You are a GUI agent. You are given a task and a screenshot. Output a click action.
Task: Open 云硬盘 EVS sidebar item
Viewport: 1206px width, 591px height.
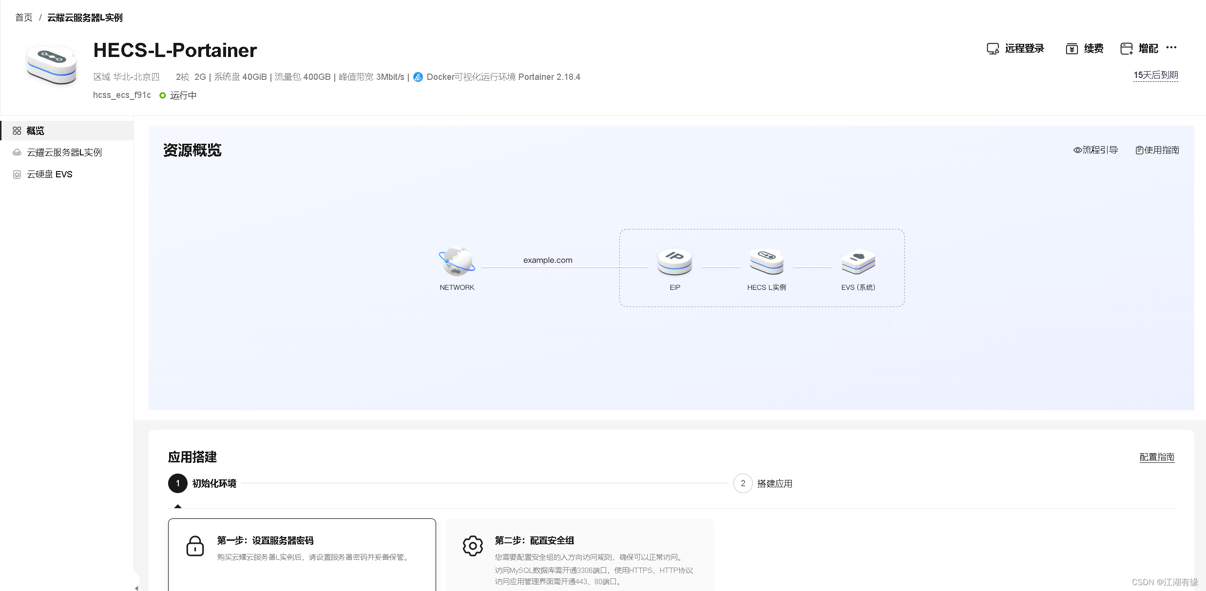49,174
